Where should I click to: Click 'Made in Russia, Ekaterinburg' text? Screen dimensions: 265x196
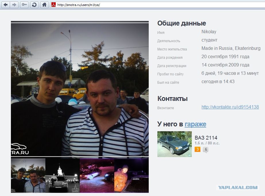pyautogui.click(x=231, y=48)
